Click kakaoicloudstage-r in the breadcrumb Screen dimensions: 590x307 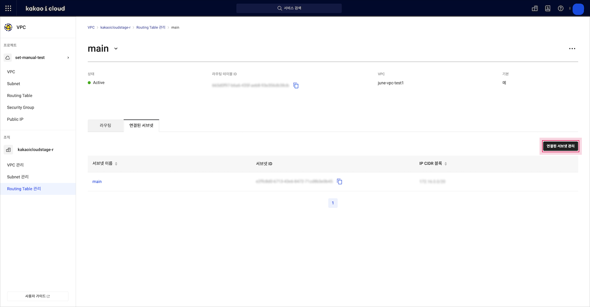(116, 27)
